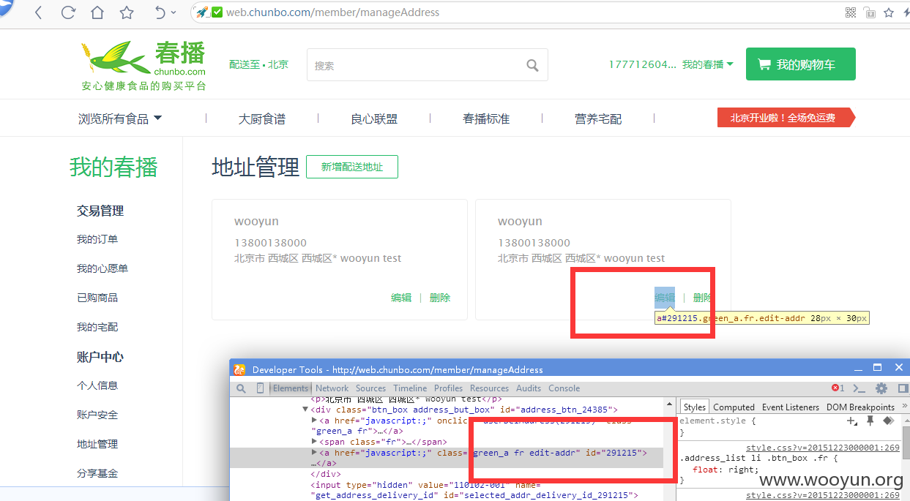Switch to DevTools Audits tab
The height and width of the screenshot is (501, 910).
point(529,388)
